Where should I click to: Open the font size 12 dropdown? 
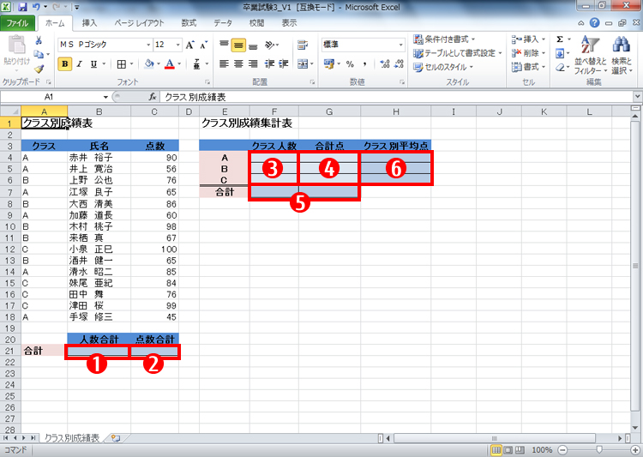click(x=178, y=45)
